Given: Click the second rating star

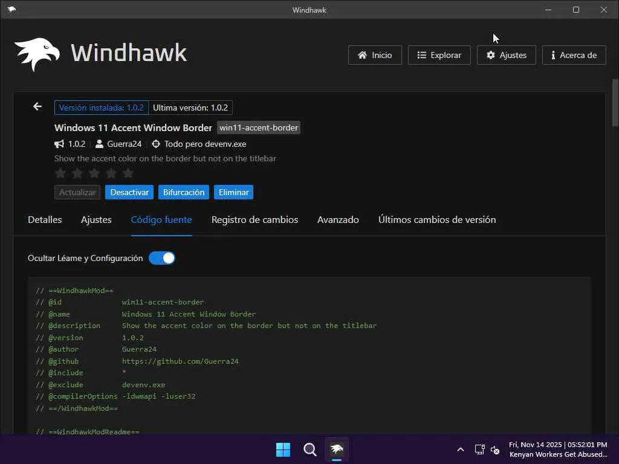Looking at the screenshot, I should tap(77, 173).
